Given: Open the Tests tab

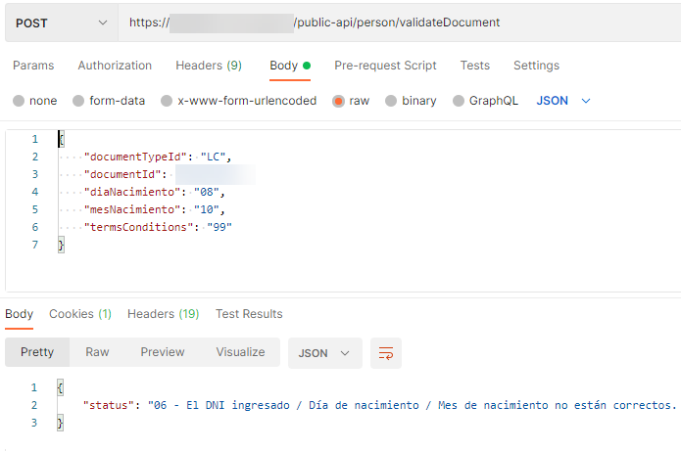Looking at the screenshot, I should point(474,66).
